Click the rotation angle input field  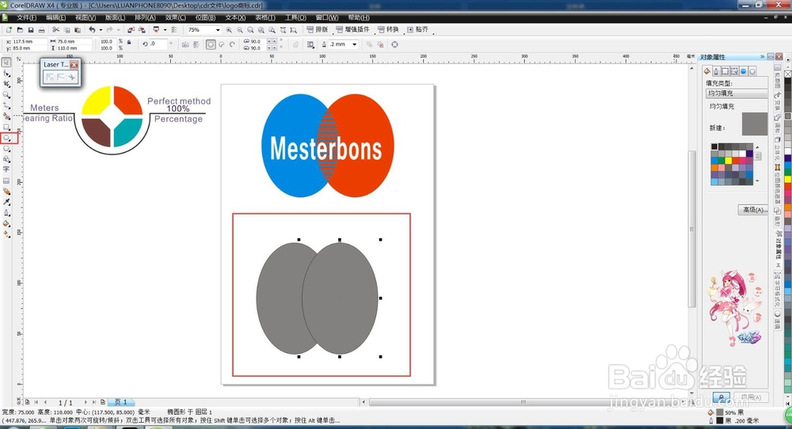click(158, 44)
